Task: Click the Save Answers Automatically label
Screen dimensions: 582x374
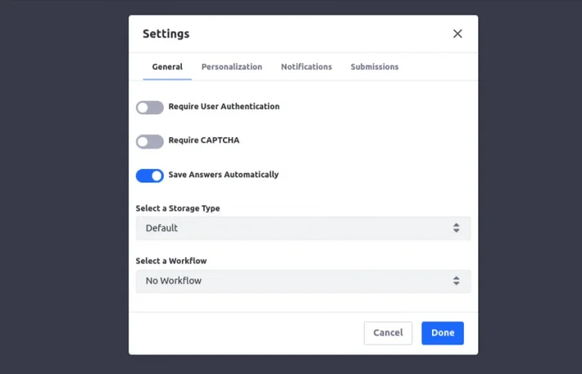Action: 224,175
